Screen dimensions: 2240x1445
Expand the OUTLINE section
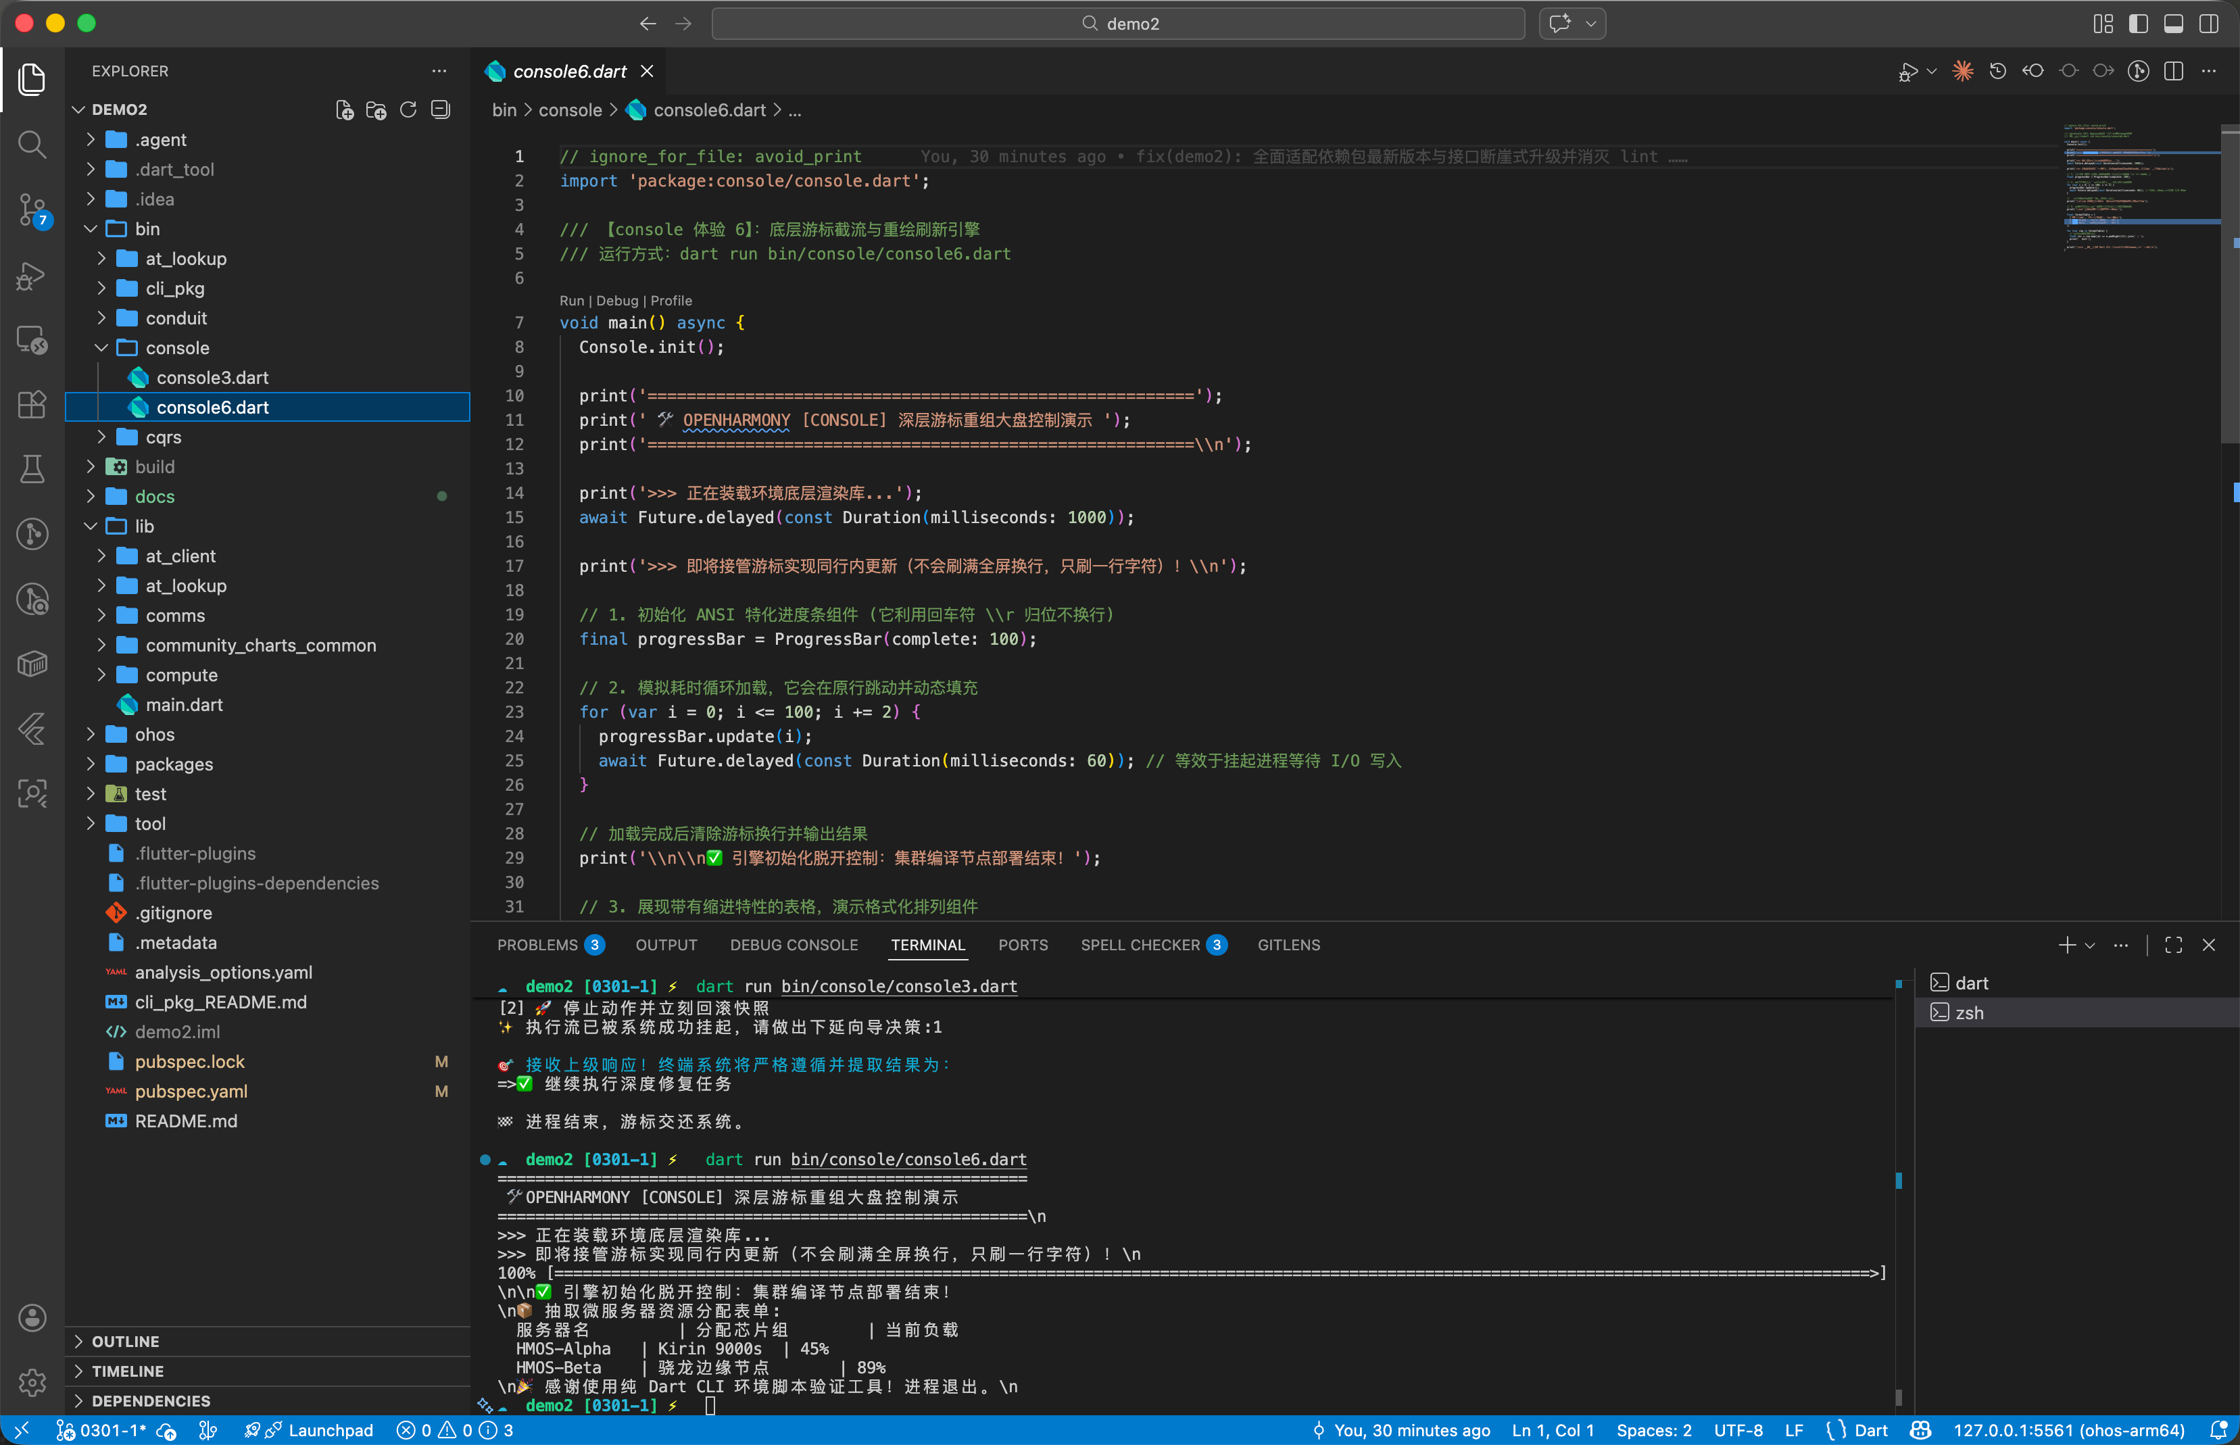(126, 1342)
